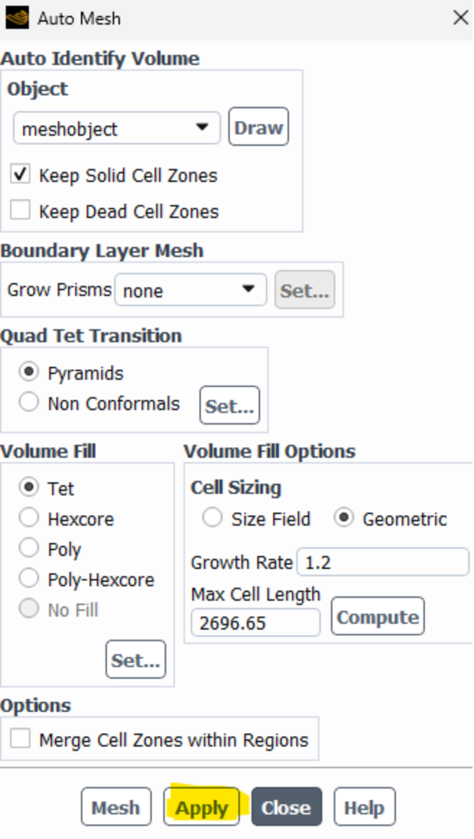Close the Auto Mesh dialog window
This screenshot has width=474, height=839.
(460, 17)
